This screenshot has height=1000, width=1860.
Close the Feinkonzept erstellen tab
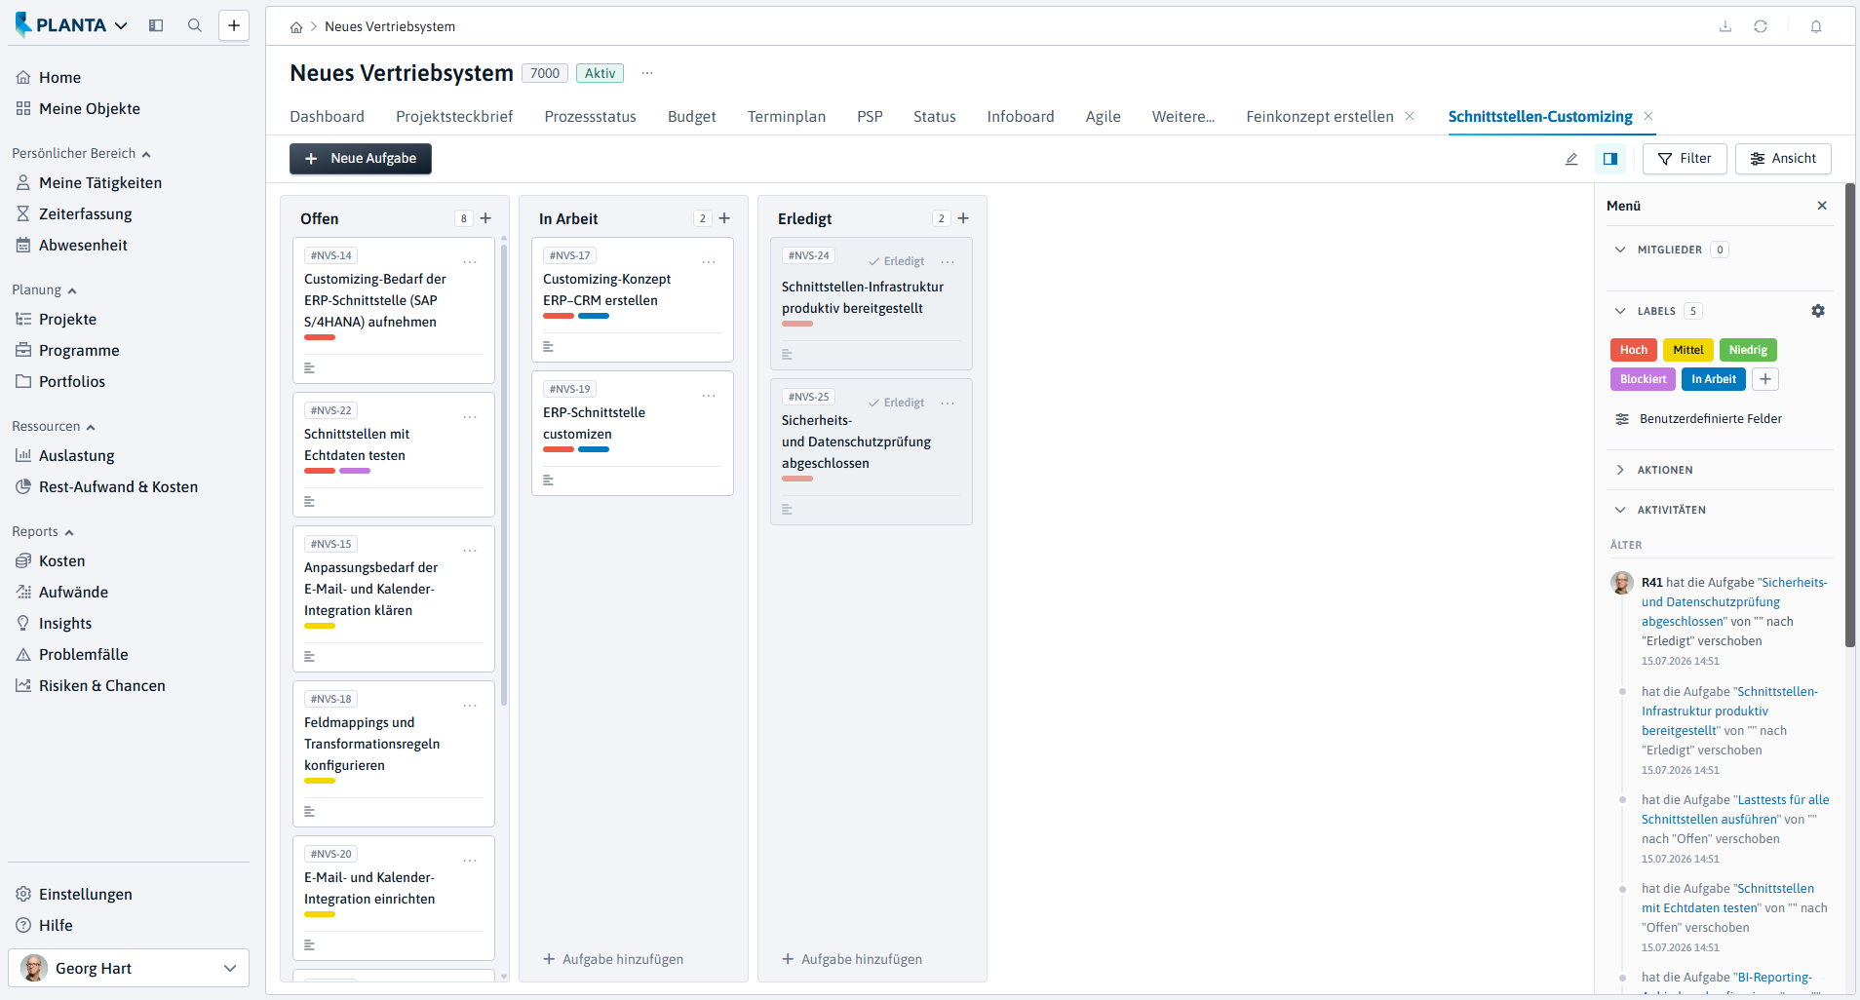tap(1410, 116)
